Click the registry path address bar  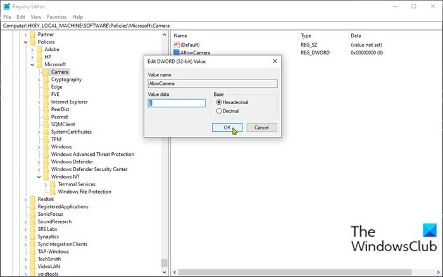click(x=221, y=26)
